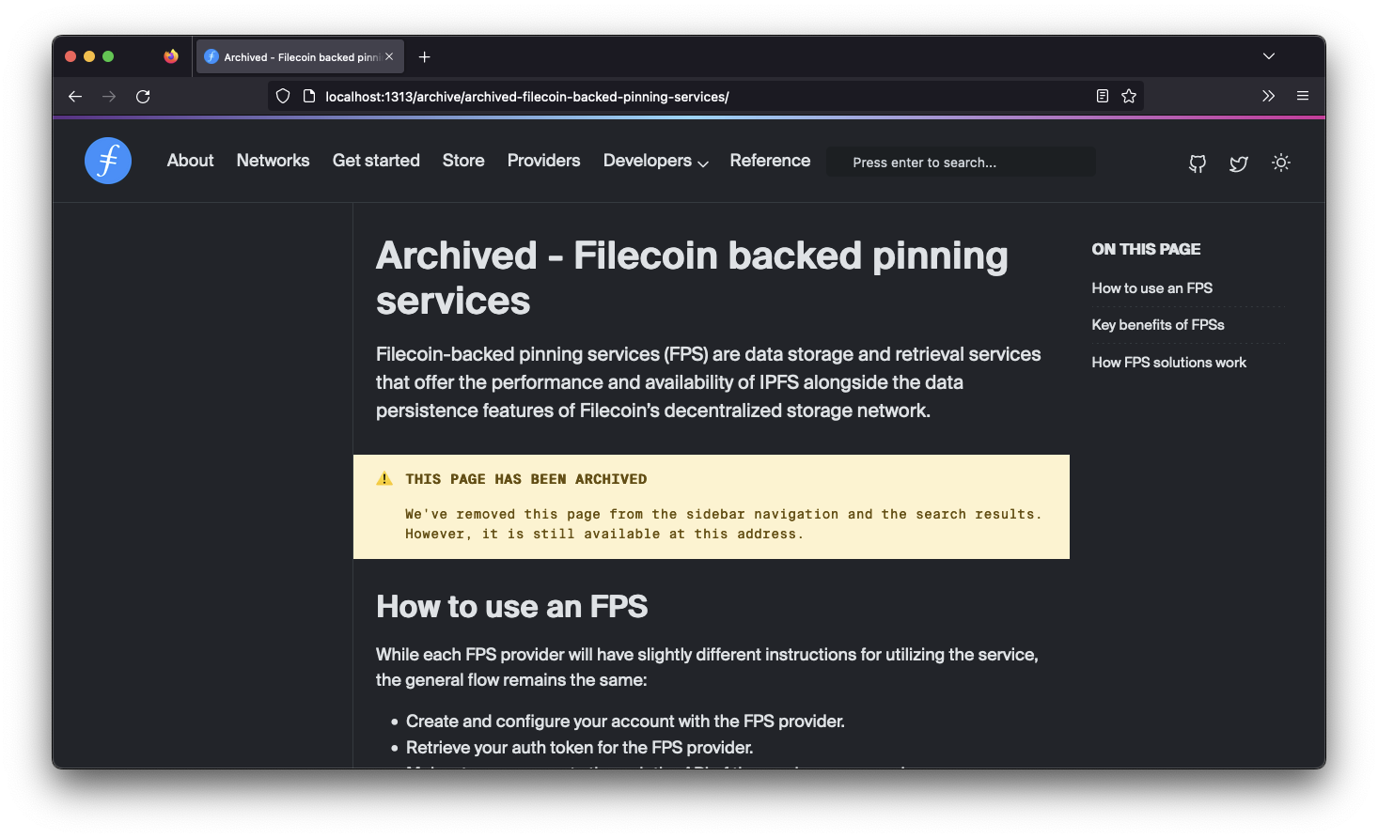Bookmark this page with the star icon
This screenshot has width=1378, height=838.
click(1129, 96)
